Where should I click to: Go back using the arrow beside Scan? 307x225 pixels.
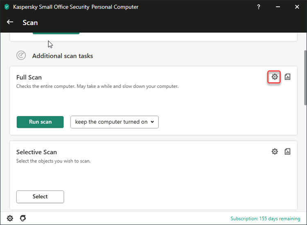pos(10,22)
